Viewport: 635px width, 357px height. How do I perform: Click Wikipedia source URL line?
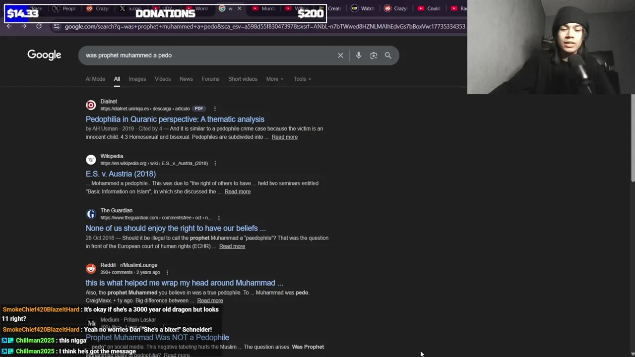click(x=154, y=163)
